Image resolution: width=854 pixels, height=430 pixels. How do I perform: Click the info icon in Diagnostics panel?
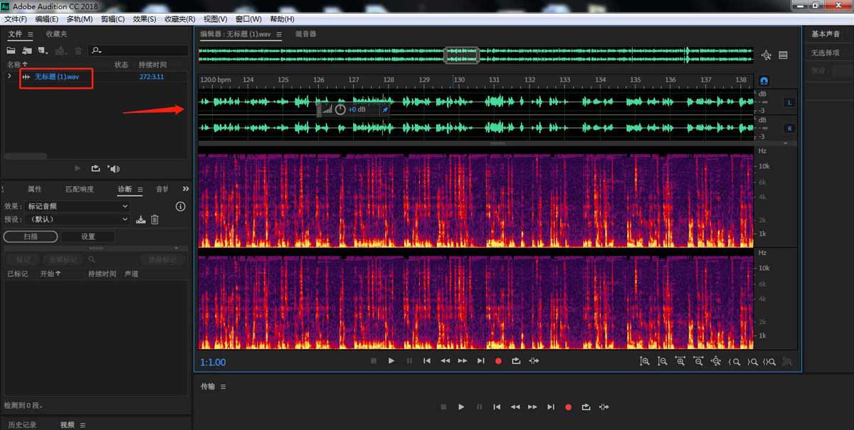point(180,206)
